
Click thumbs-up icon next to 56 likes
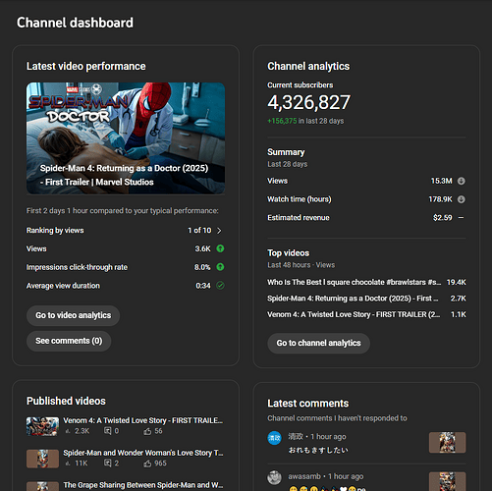tap(147, 431)
